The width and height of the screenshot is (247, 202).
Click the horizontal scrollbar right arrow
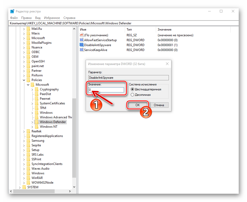click(x=70, y=191)
